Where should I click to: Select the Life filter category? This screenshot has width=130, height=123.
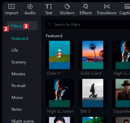tap(15, 50)
